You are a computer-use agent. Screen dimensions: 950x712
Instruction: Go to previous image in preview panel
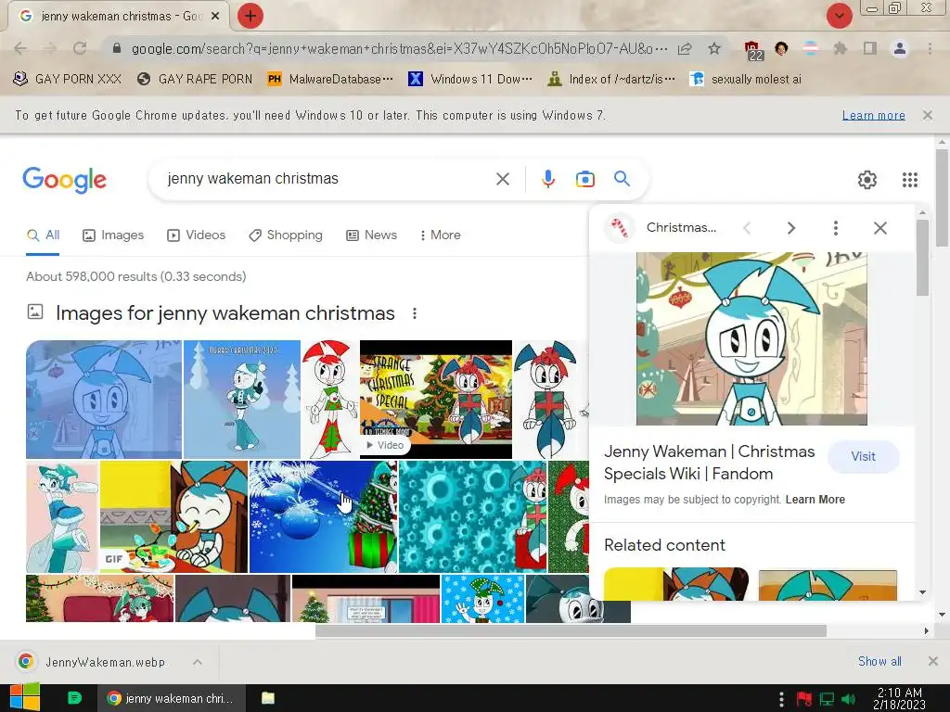[747, 228]
